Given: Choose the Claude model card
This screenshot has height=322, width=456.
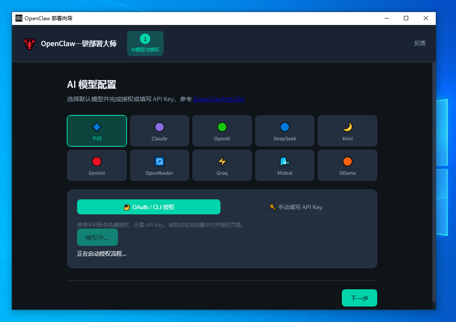Looking at the screenshot, I should point(159,131).
